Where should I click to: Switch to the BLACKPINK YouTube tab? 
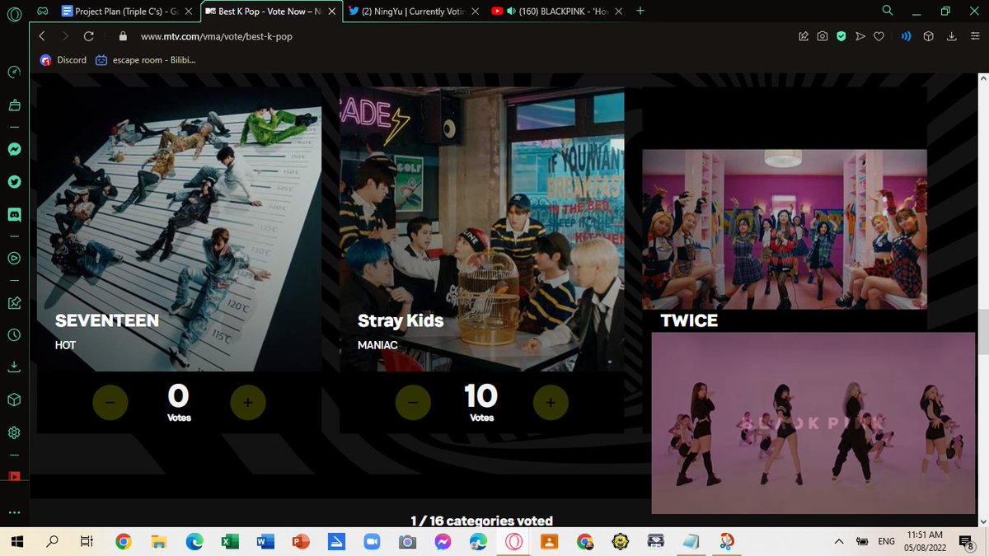pyautogui.click(x=557, y=12)
